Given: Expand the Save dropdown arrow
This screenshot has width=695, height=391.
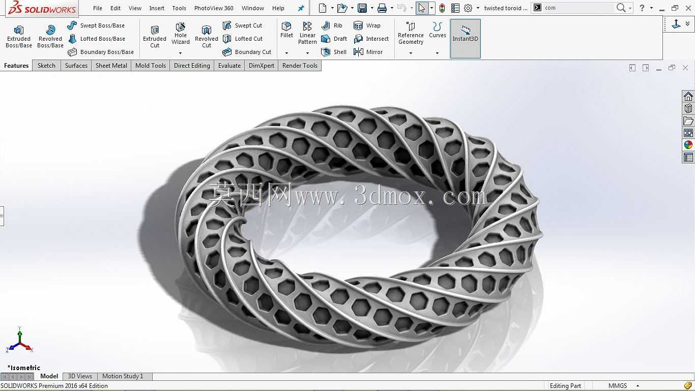Looking at the screenshot, I should [372, 8].
